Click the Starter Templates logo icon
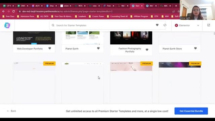Screen dimensions: 215x121 (x=7, y=26)
